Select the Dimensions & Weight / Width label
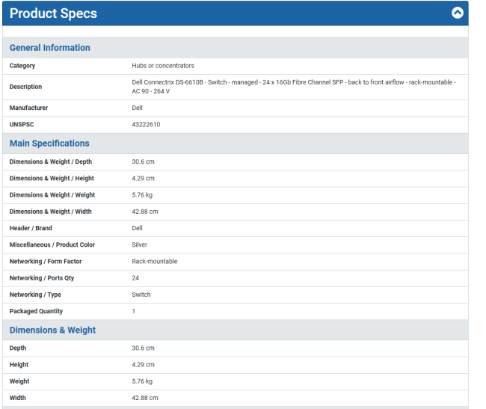 (50, 212)
